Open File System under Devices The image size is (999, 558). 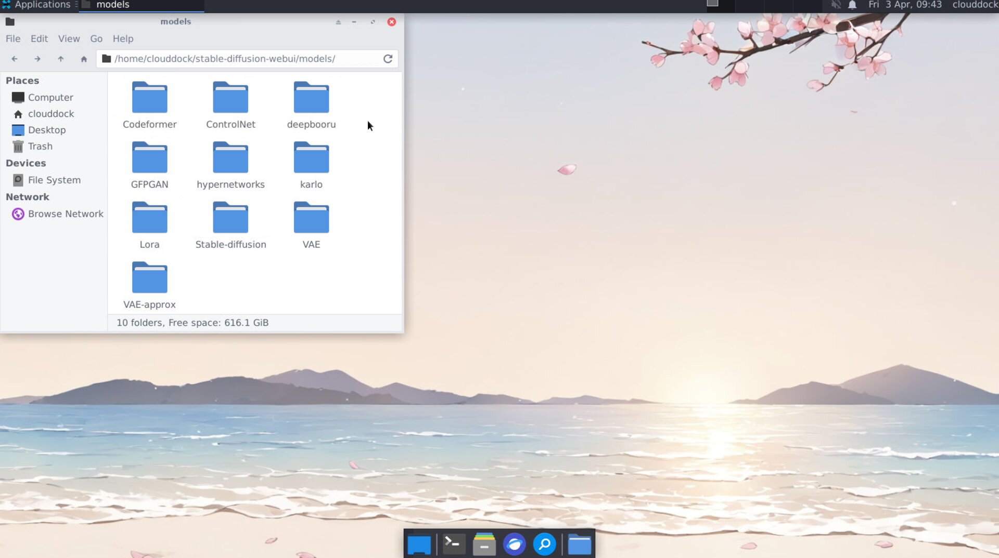pyautogui.click(x=54, y=180)
